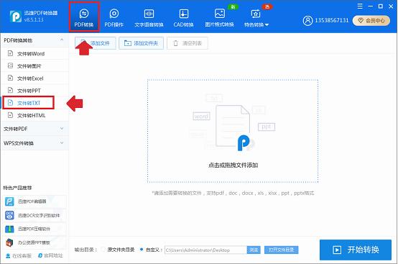The image size is (398, 264).
Task: Select 文件转Excel in sidebar
Action: (34, 78)
